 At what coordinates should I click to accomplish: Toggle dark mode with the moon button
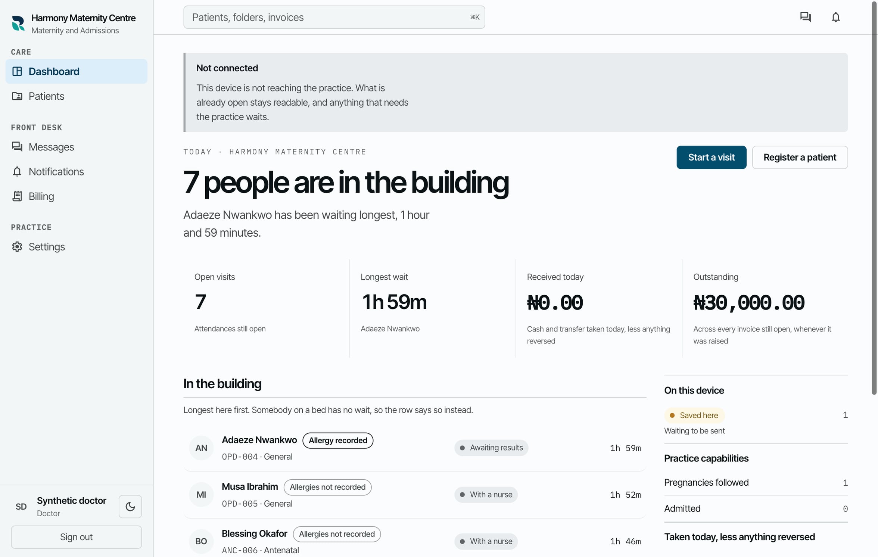(x=130, y=507)
